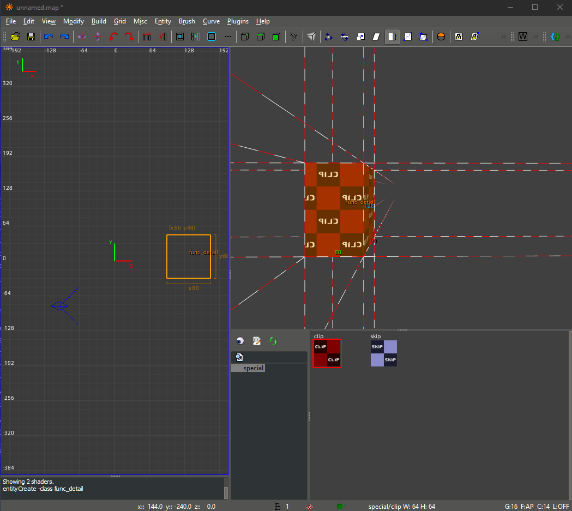The image size is (572, 511).
Task: Expand the toolbar overflow chevron at far right
Action: coord(567,37)
